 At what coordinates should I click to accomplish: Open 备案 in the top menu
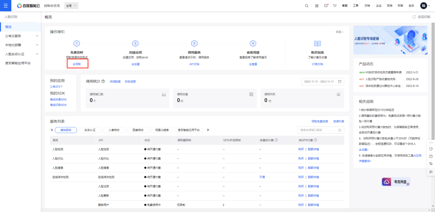click(x=345, y=6)
